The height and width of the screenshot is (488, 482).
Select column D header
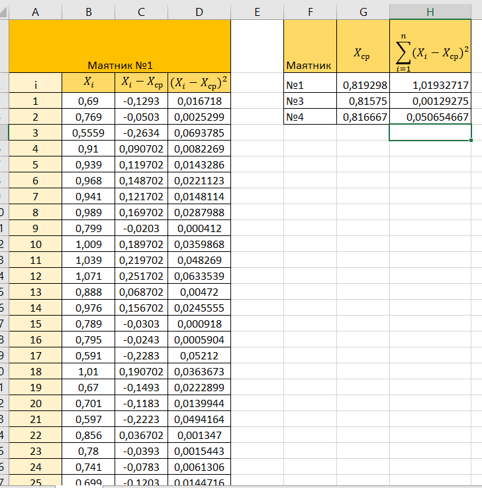click(199, 12)
